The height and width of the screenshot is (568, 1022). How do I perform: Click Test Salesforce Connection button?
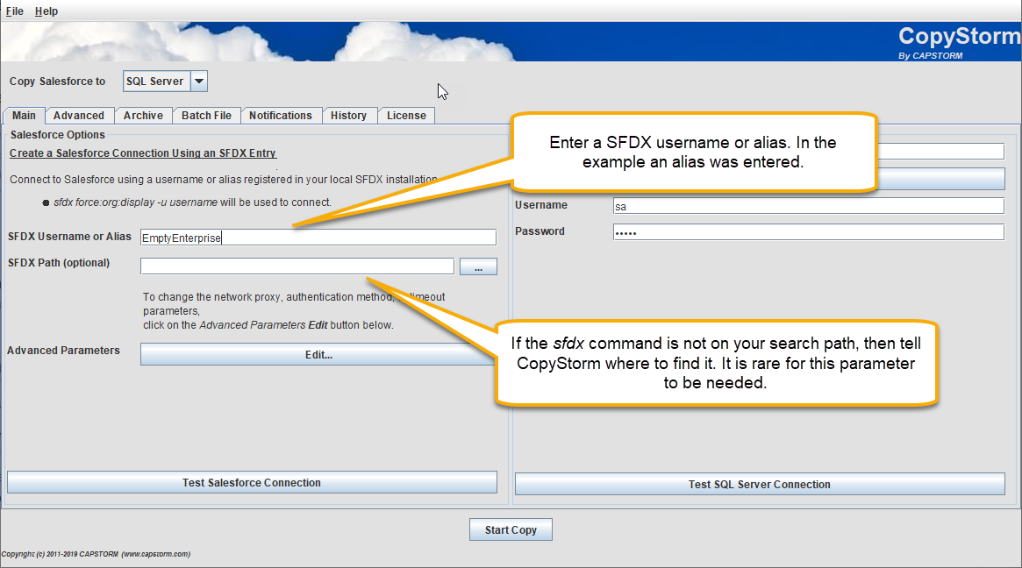[252, 483]
